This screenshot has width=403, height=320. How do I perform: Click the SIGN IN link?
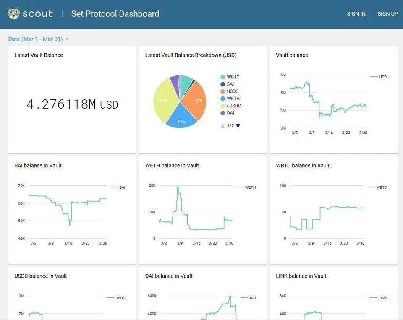356,14
